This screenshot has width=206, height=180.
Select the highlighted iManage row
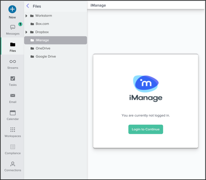coord(55,40)
